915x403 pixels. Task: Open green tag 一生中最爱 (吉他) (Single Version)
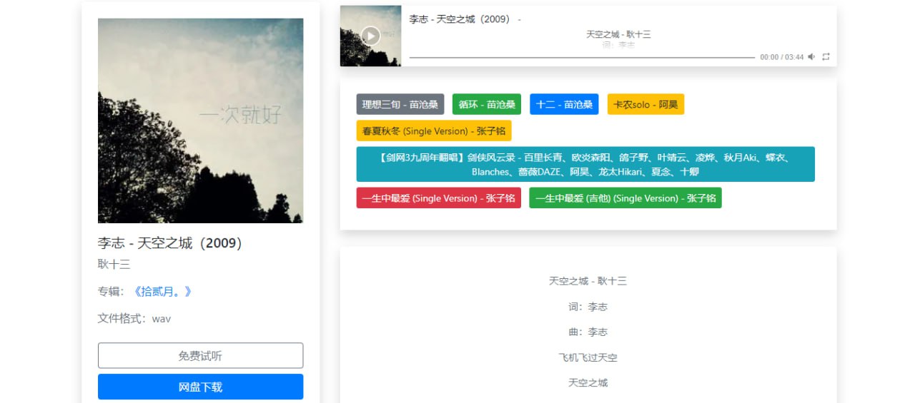point(625,198)
